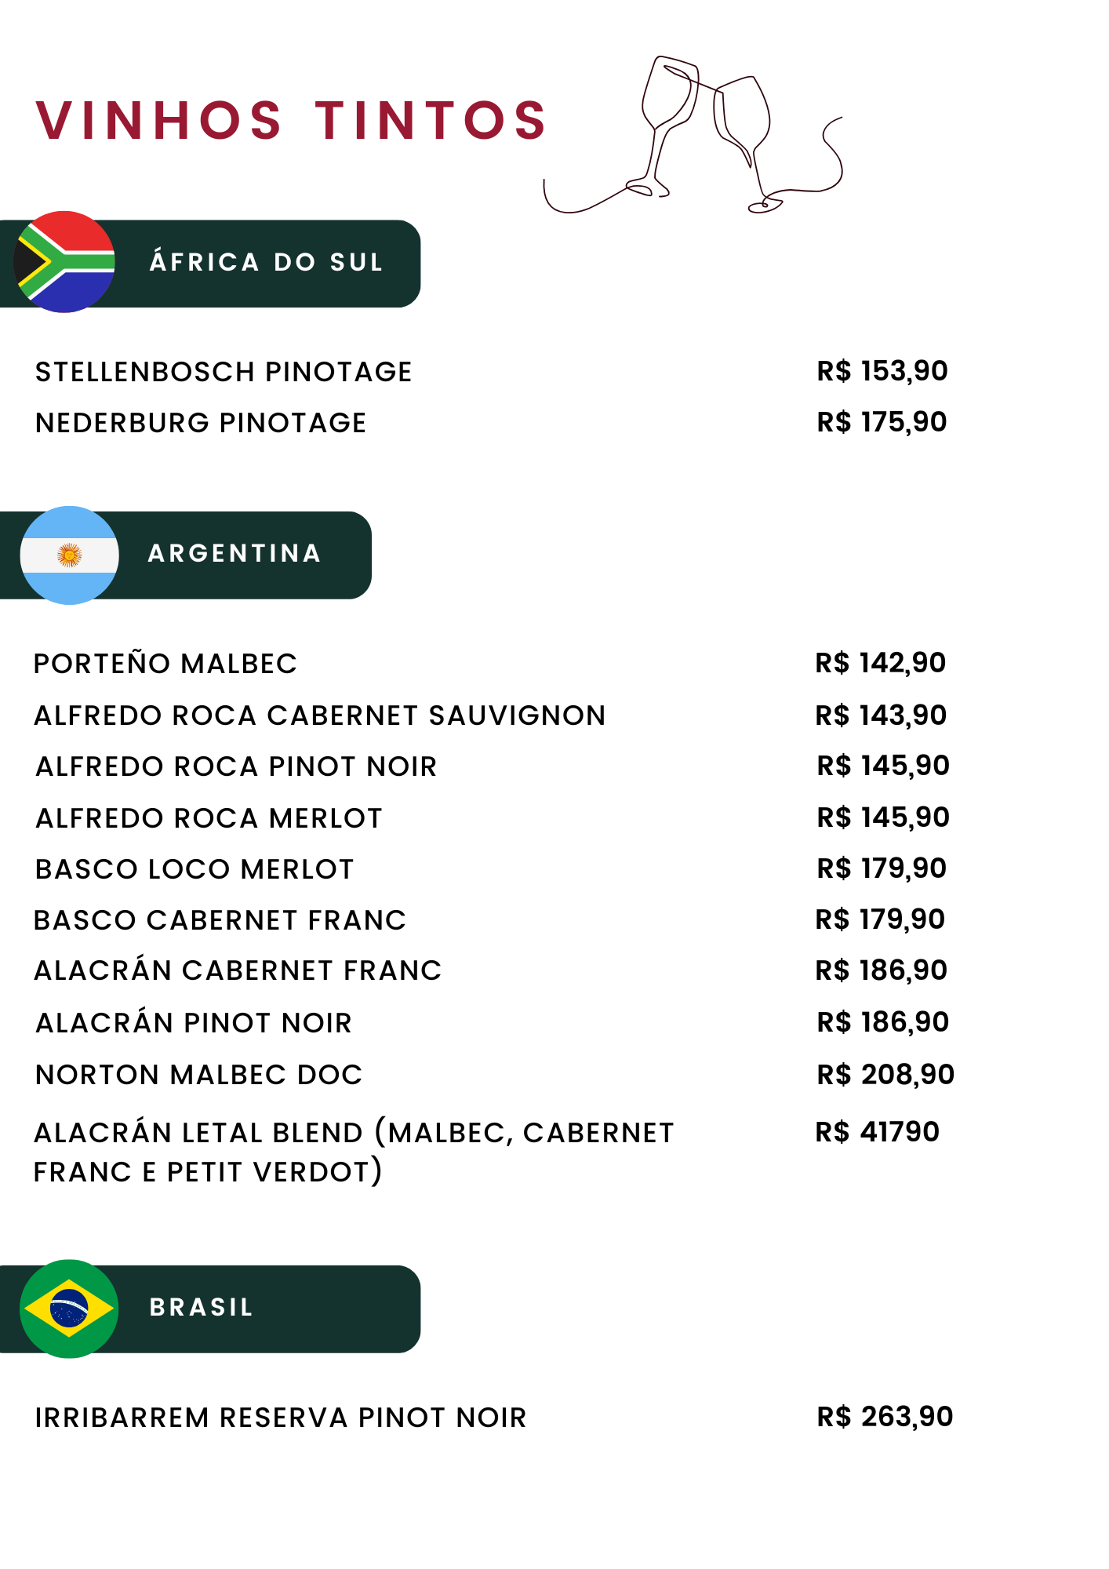Screen dimensions: 1109x1569
Task: Select Norton Malbec DOC entry
Action: pyautogui.click(x=199, y=1075)
